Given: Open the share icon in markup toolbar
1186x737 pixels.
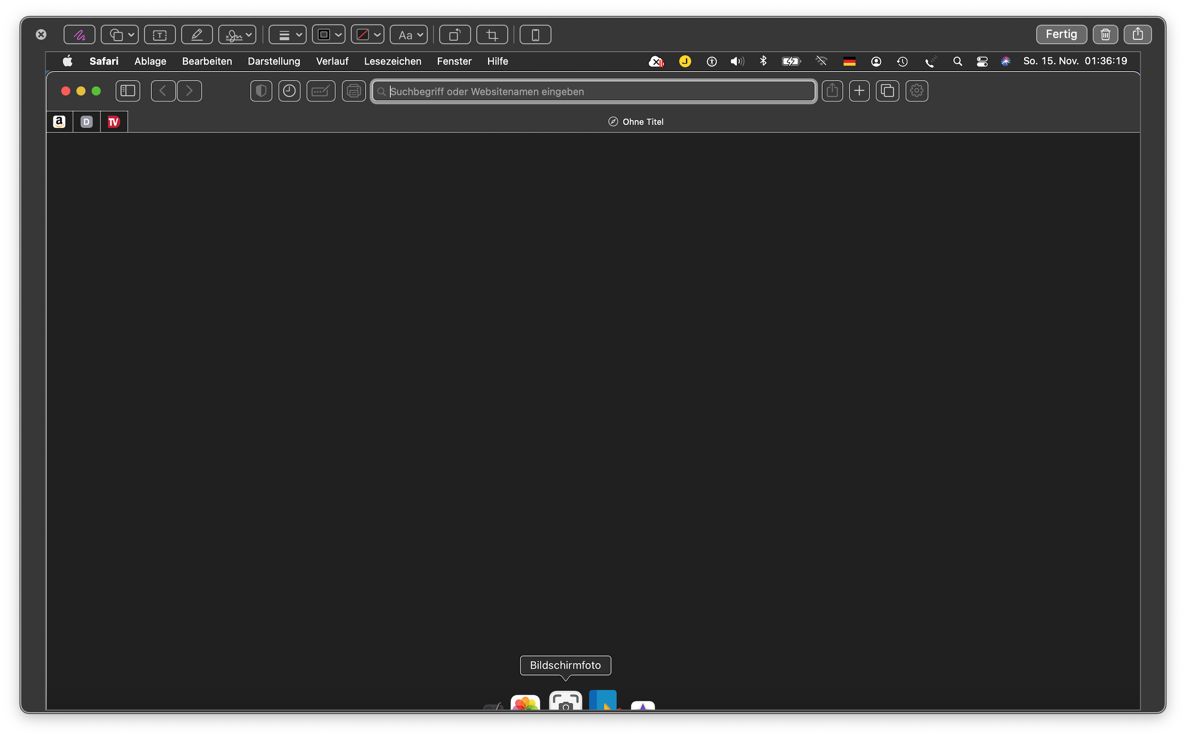Looking at the screenshot, I should tap(1137, 34).
